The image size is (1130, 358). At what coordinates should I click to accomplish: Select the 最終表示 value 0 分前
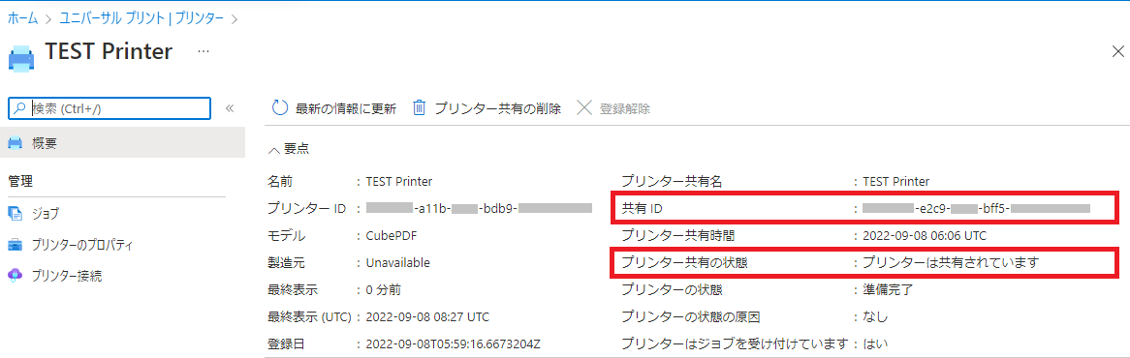pyautogui.click(x=384, y=290)
